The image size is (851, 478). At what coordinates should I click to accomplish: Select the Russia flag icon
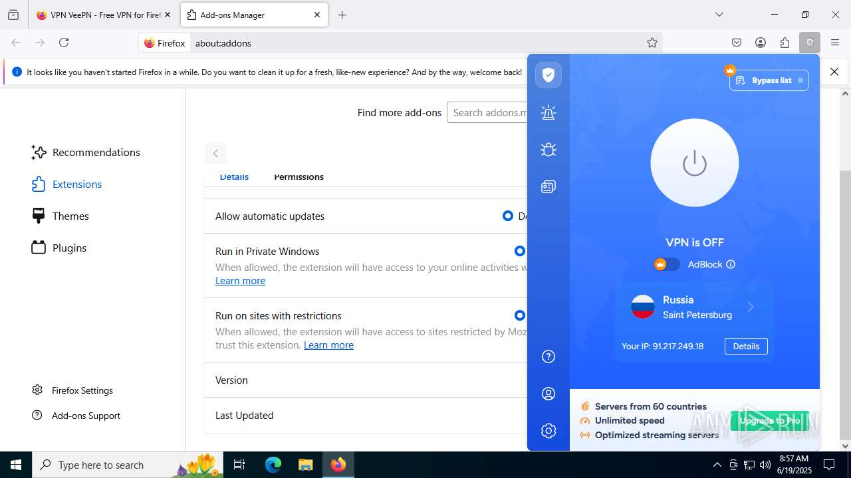tap(643, 307)
